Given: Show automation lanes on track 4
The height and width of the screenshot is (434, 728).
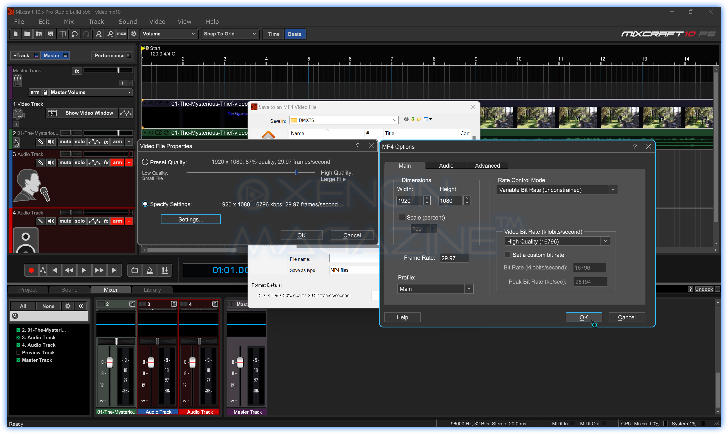Looking at the screenshot, I should point(95,221).
